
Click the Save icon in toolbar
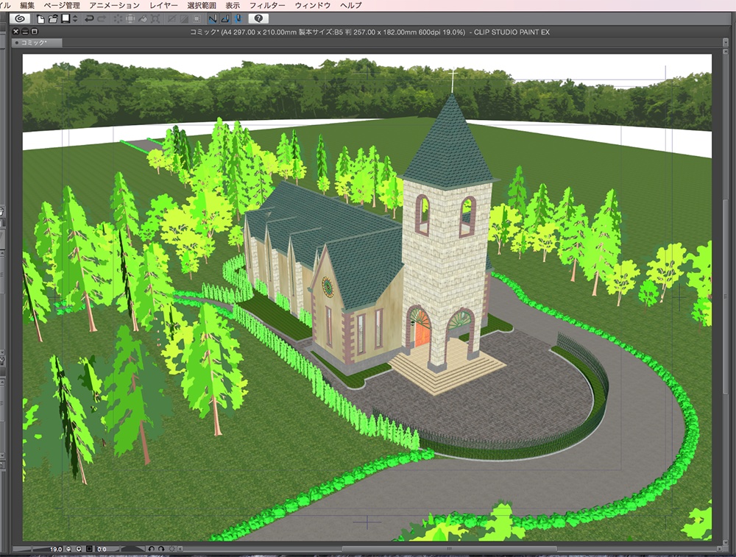(x=66, y=19)
